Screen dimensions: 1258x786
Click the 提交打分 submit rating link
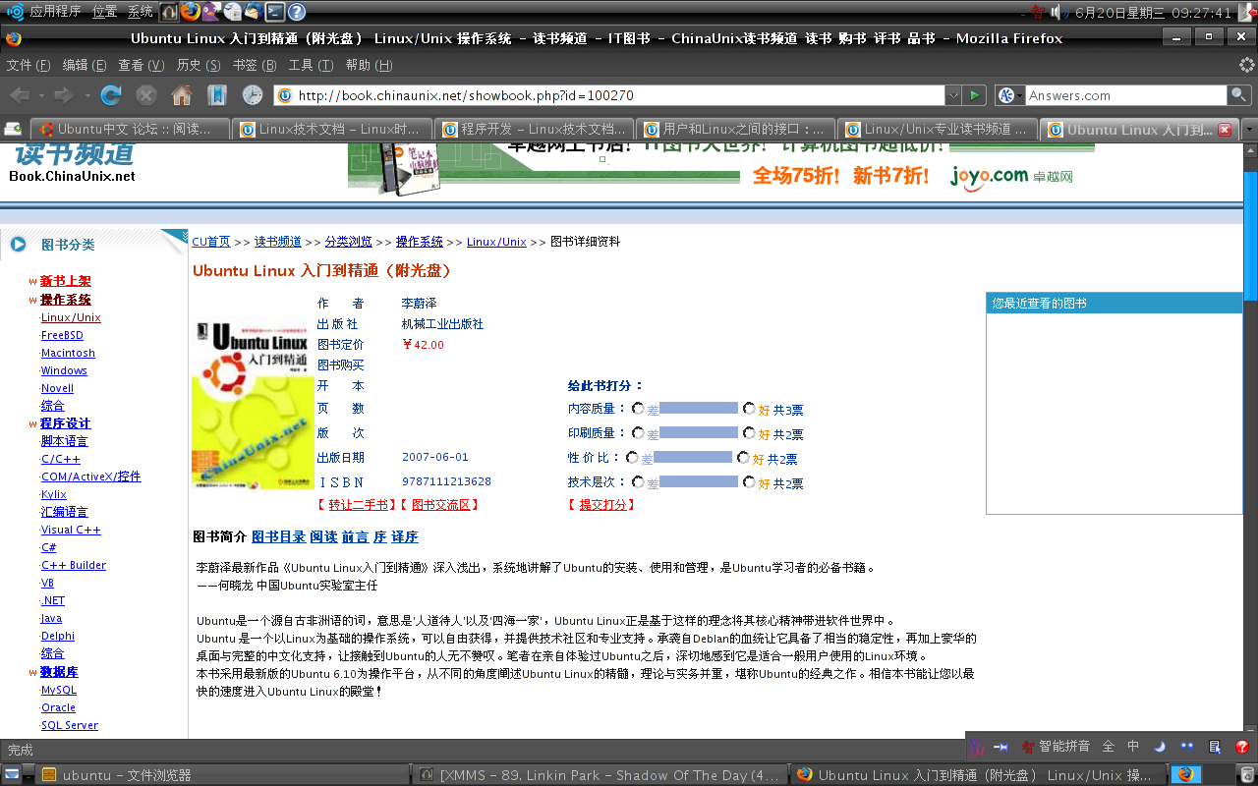(602, 505)
